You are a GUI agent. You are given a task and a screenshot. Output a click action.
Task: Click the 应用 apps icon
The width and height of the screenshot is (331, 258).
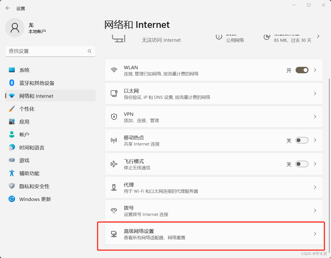[12, 122]
